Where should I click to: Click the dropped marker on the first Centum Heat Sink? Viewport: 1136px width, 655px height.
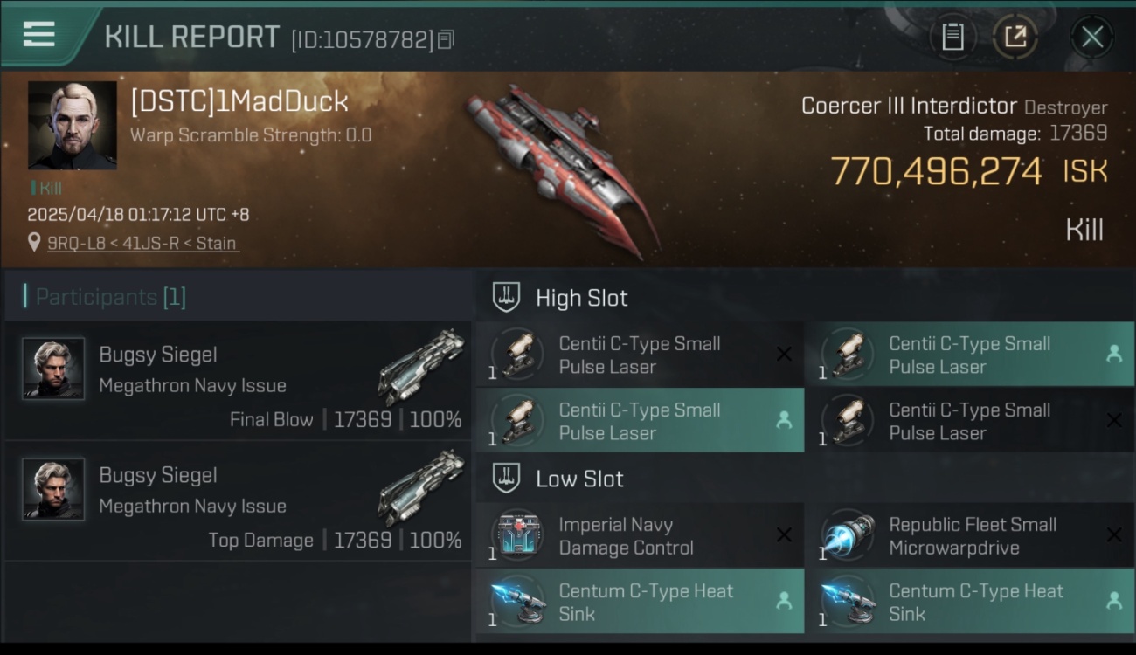point(784,601)
